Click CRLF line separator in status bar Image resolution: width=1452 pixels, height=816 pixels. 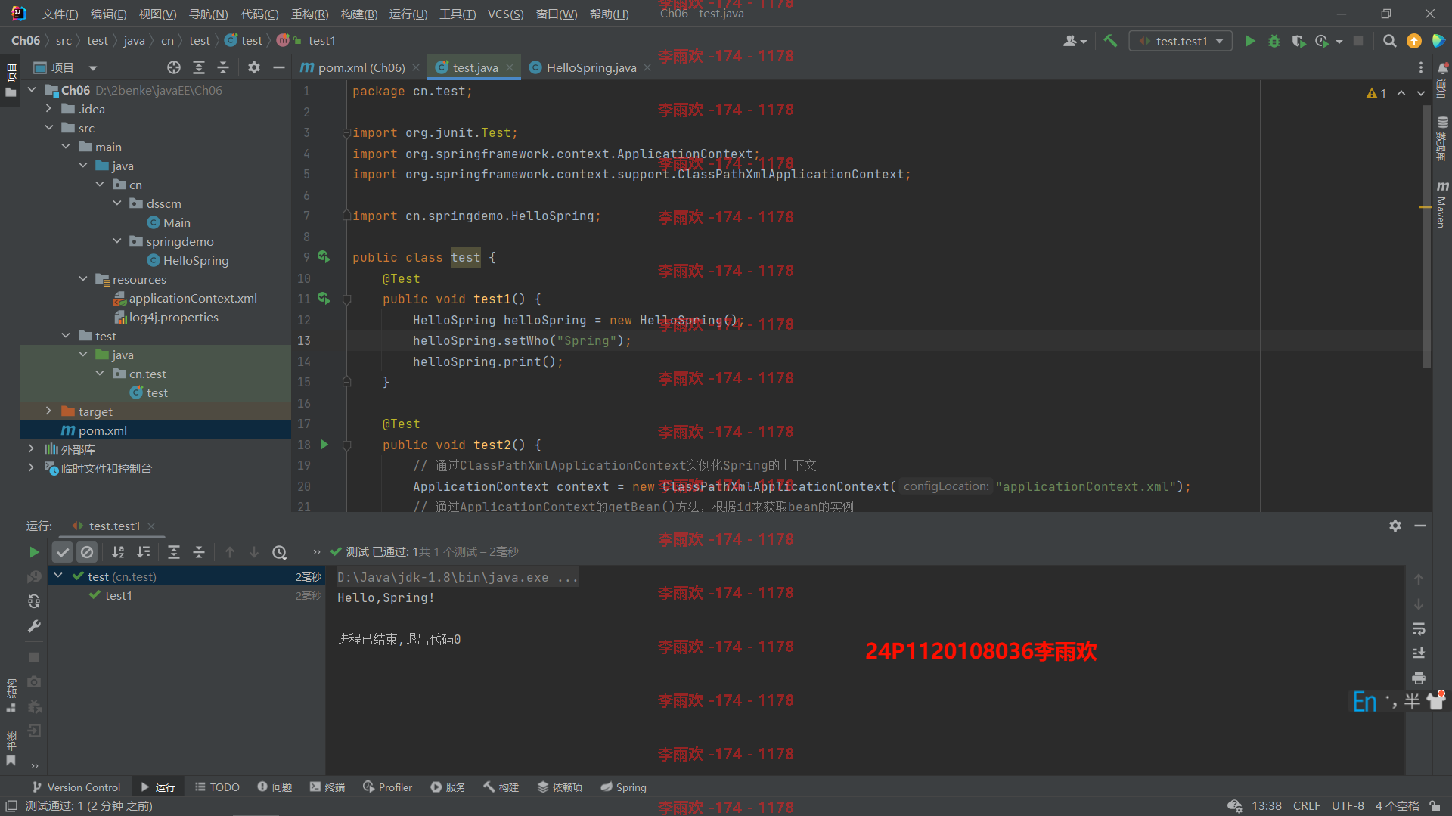coord(1306,806)
